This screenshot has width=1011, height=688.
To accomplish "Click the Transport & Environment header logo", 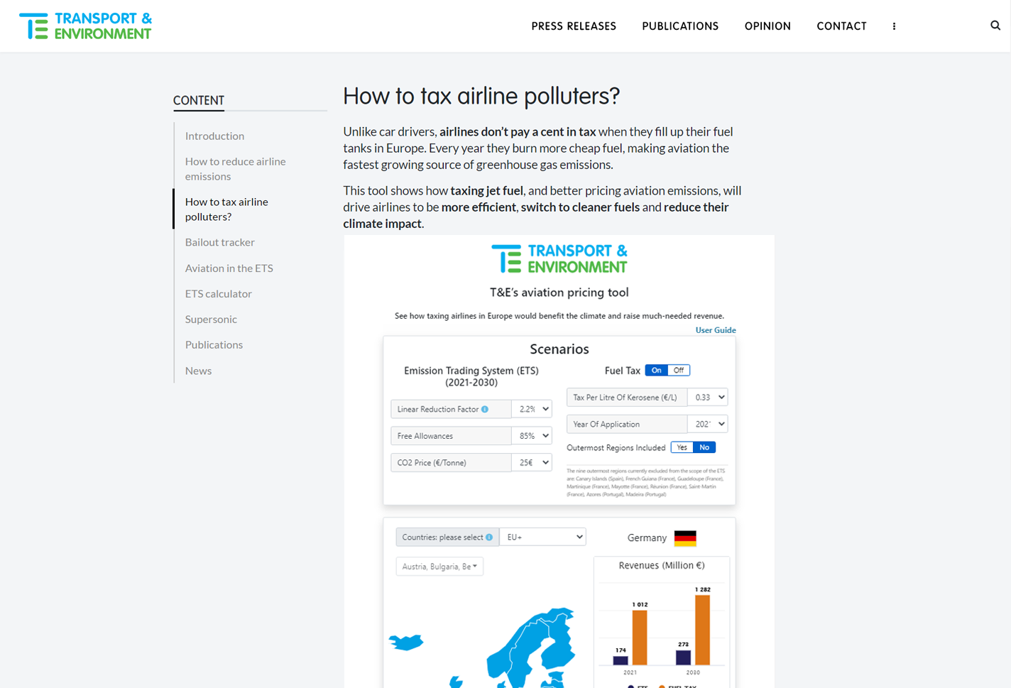I will (x=85, y=26).
